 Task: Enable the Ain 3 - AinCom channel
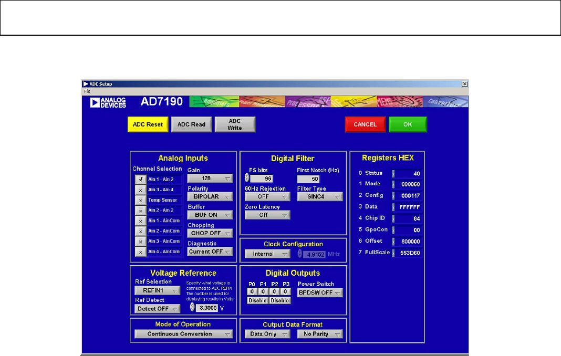pyautogui.click(x=141, y=242)
